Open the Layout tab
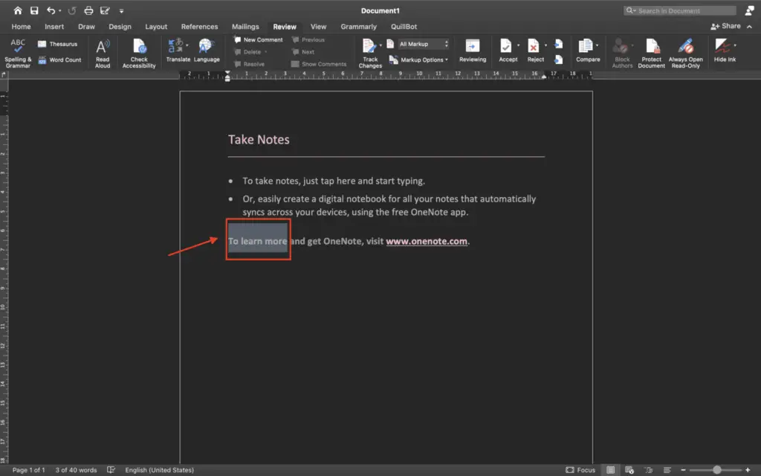 point(156,27)
